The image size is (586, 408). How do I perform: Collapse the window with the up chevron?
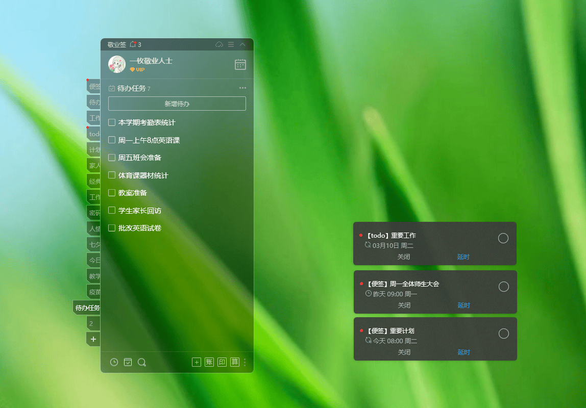pos(242,44)
